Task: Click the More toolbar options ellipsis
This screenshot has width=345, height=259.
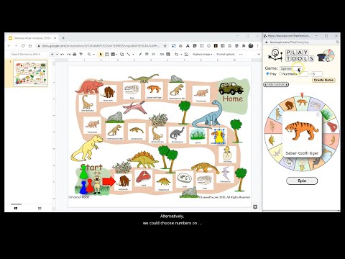Action: pos(241,55)
